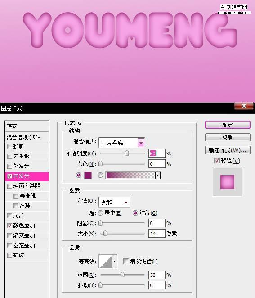Enable the 投影 drop shadow checkbox
255x298 pixels.
(x=9, y=147)
